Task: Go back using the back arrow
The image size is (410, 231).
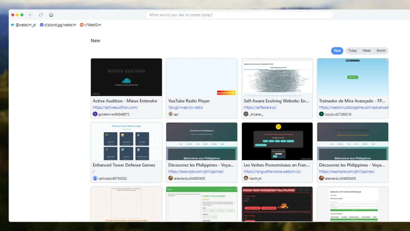Action: [x=30, y=15]
